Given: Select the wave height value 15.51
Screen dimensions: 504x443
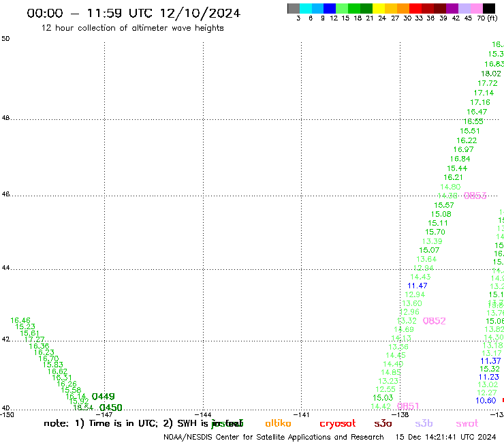Looking at the screenshot, I should 470,131.
